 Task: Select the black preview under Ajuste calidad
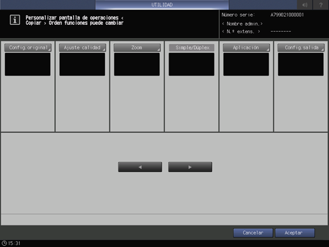point(82,64)
